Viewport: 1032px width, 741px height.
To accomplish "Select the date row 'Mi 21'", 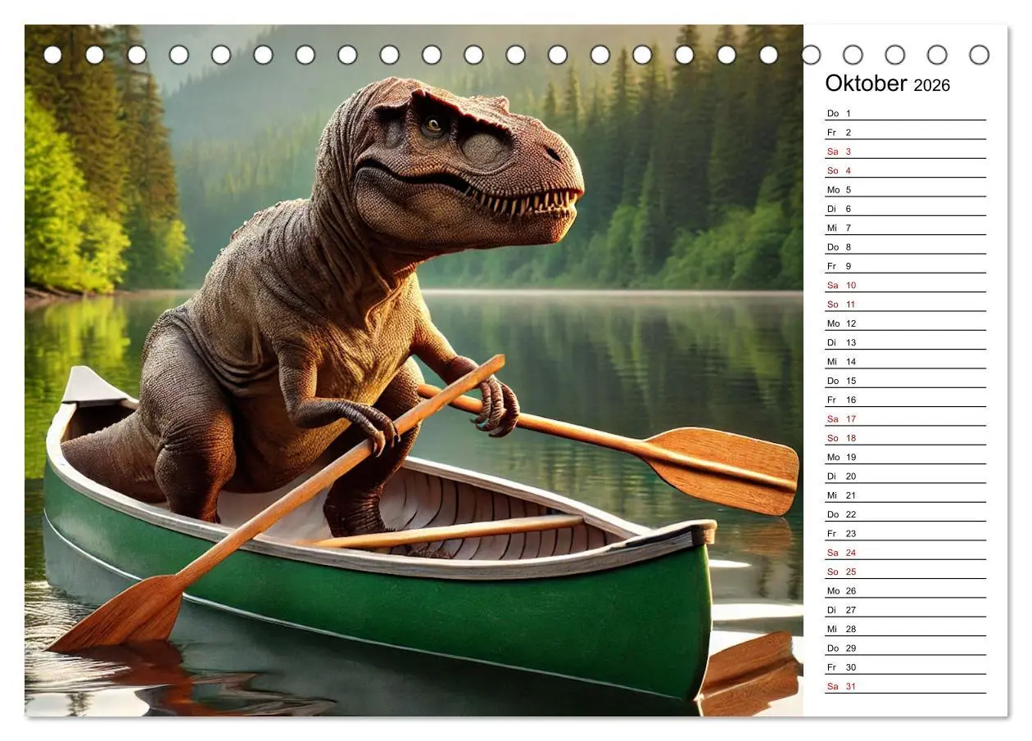I will pyautogui.click(x=905, y=495).
